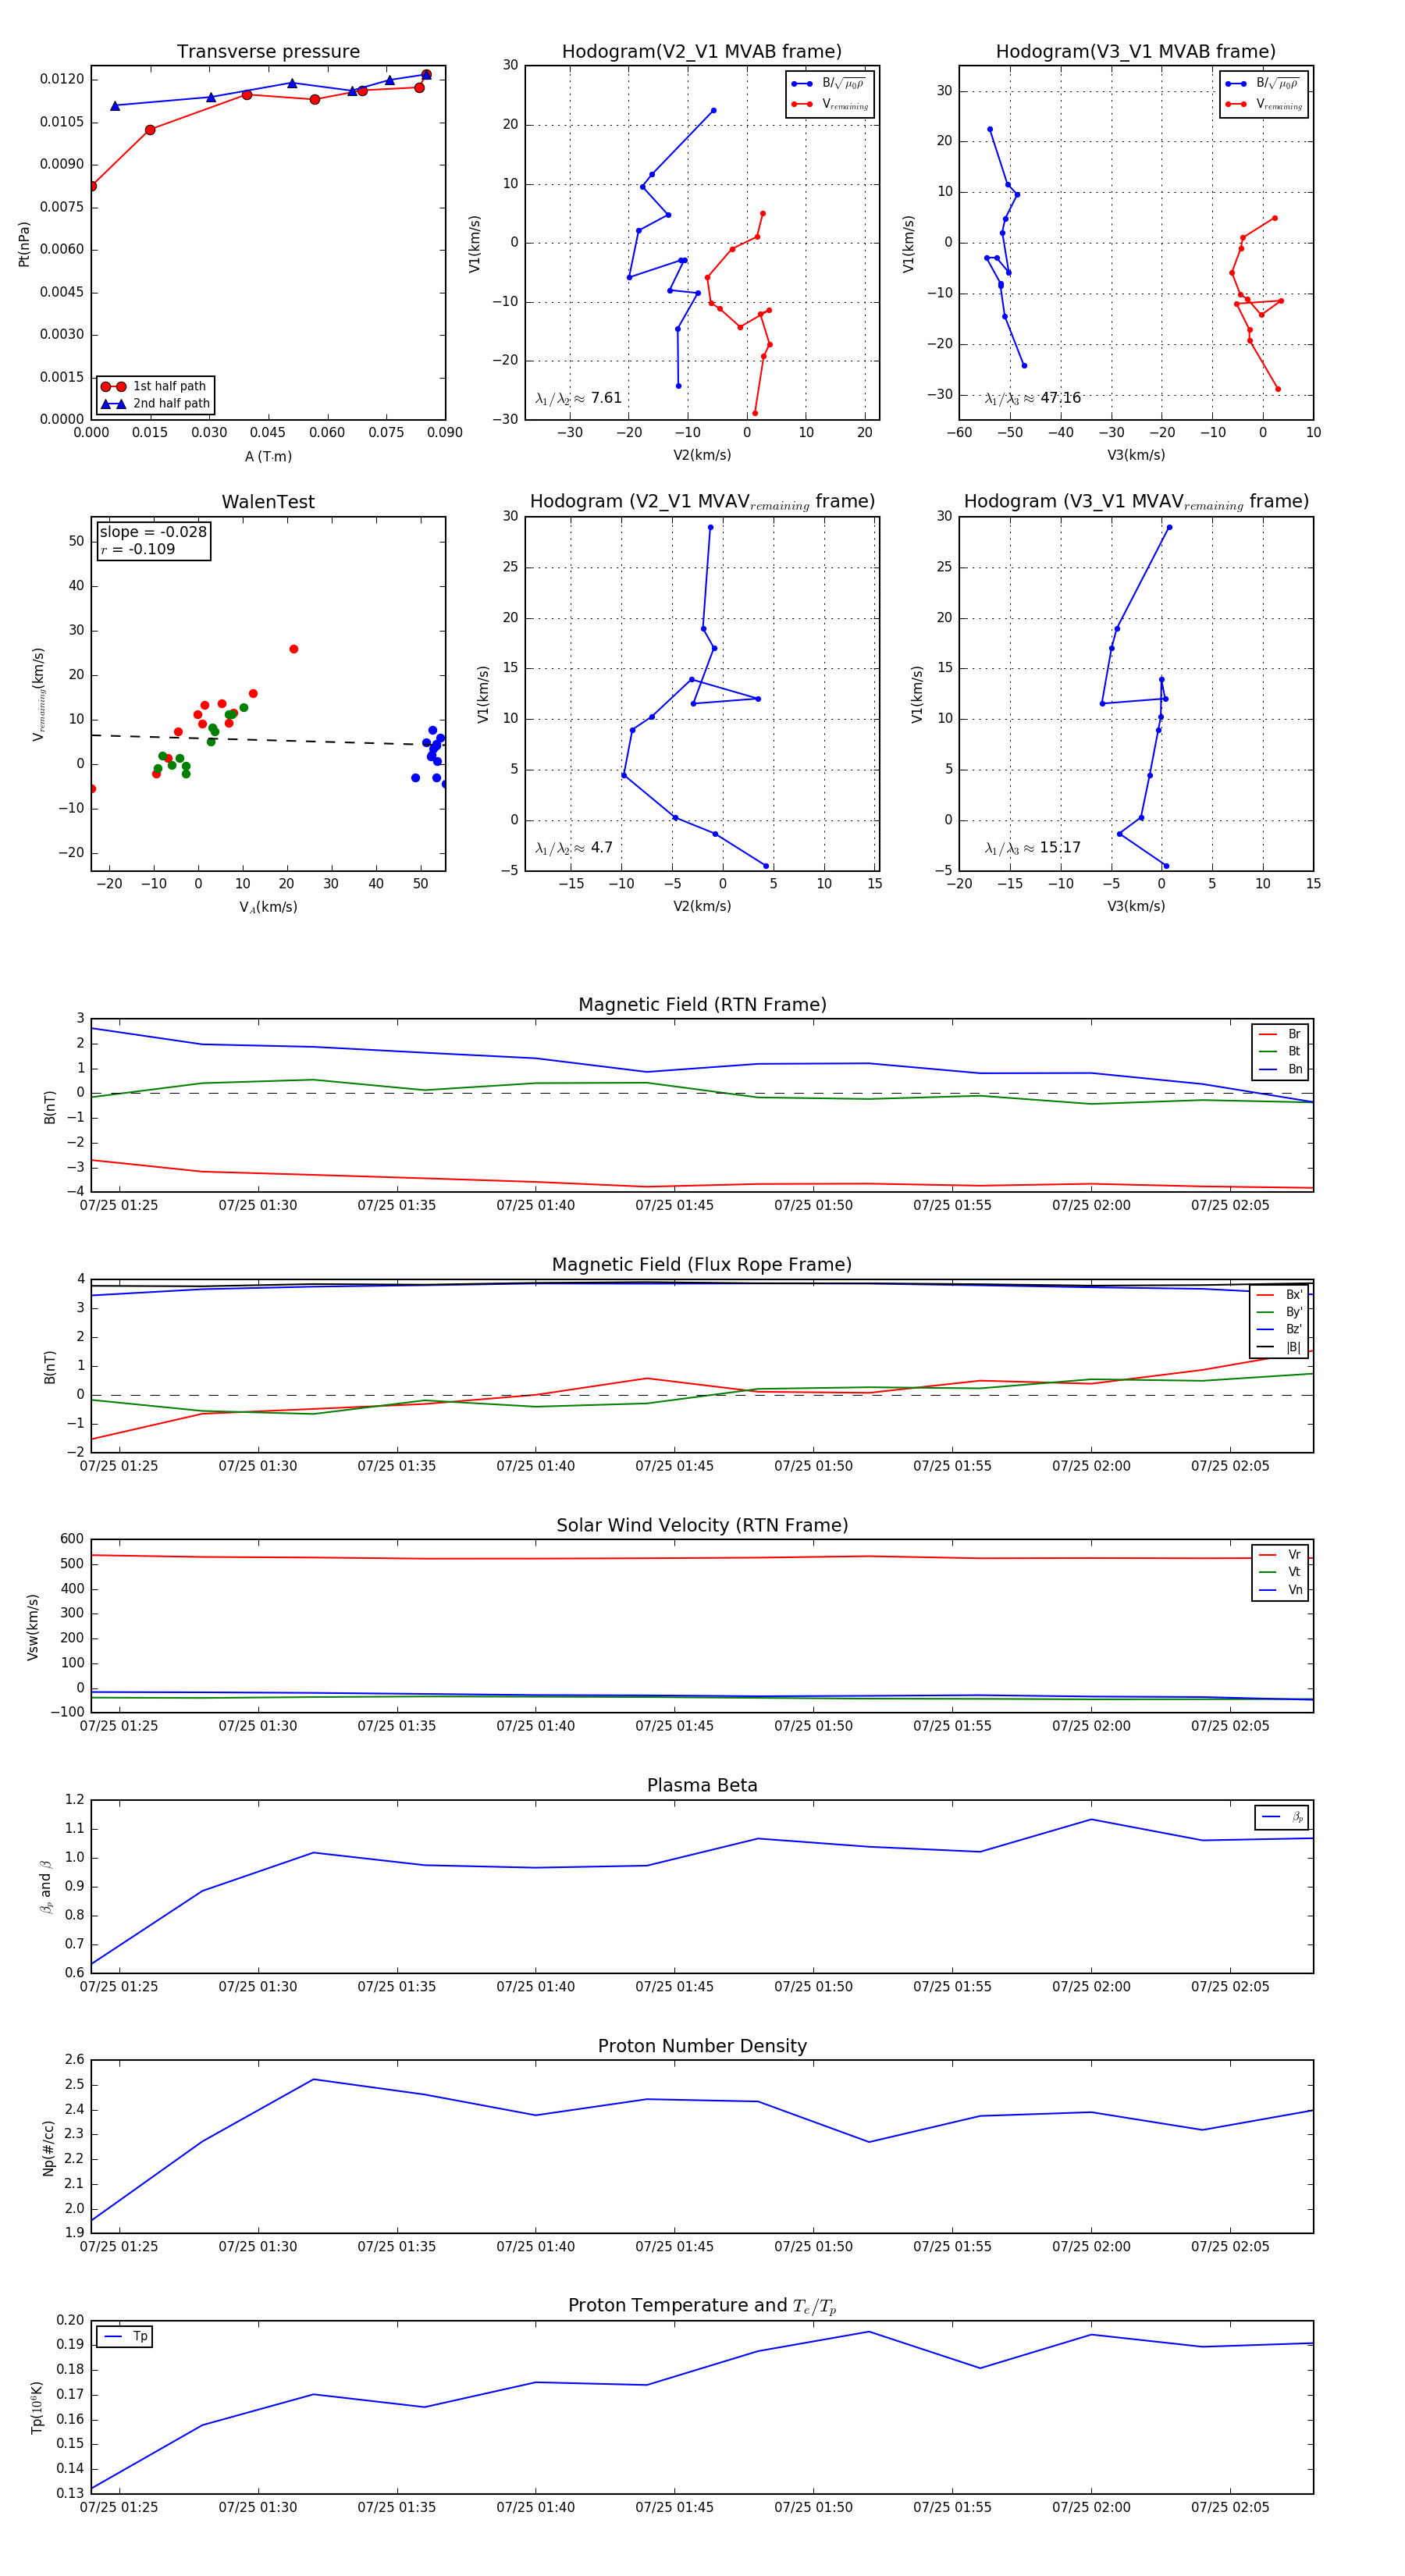The height and width of the screenshot is (2576, 1405).
Task: Click the "Hodogram(V3_V1 MVAB frame)" title
Action: click(1136, 52)
